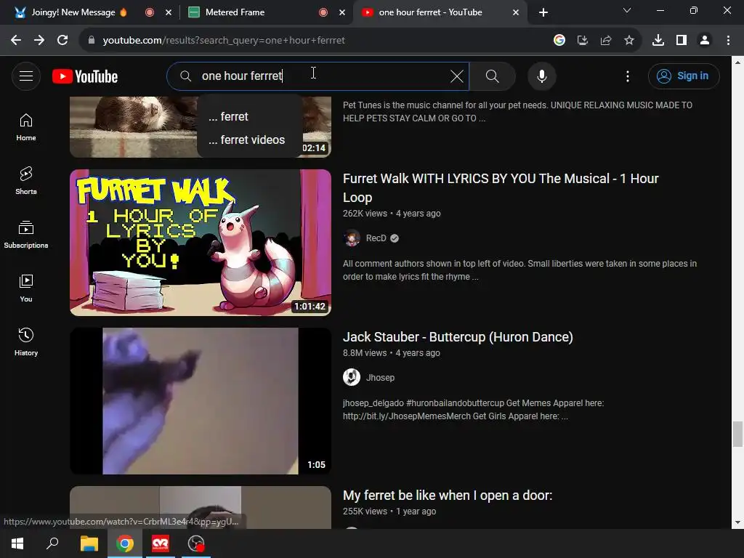Click inside the YouTube search field
The height and width of the screenshot is (558, 744).
pyautogui.click(x=318, y=76)
